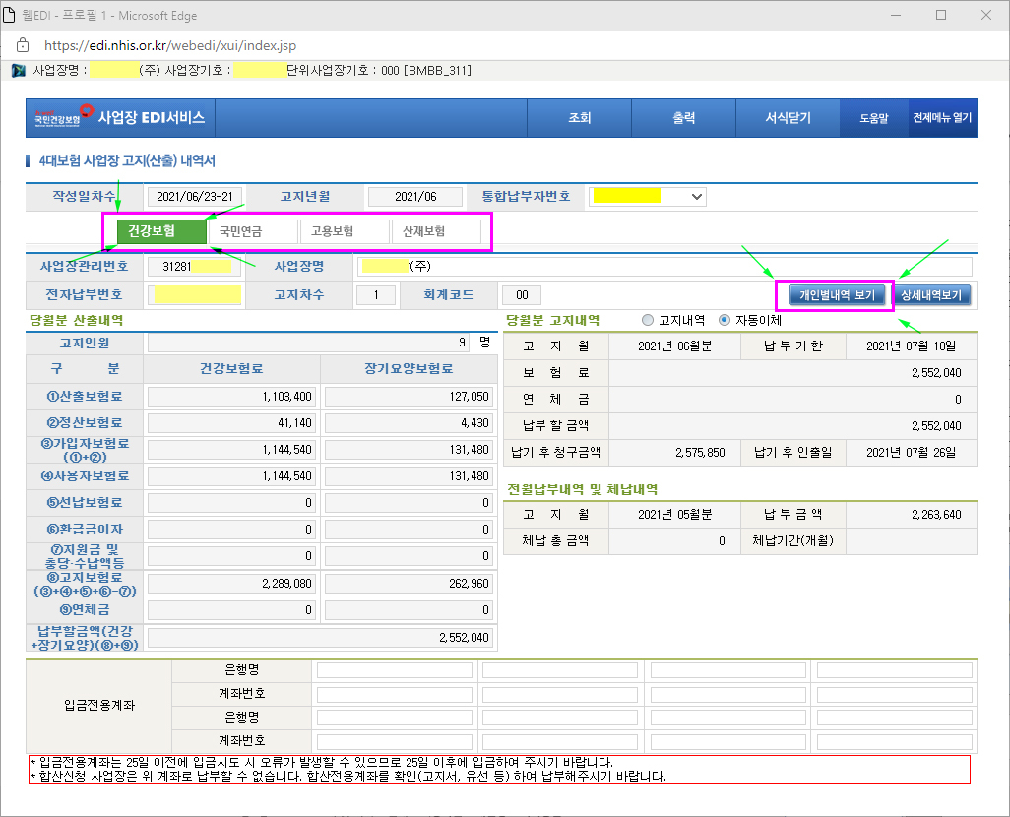Click 서식닫기 in the top menu

[x=788, y=118]
